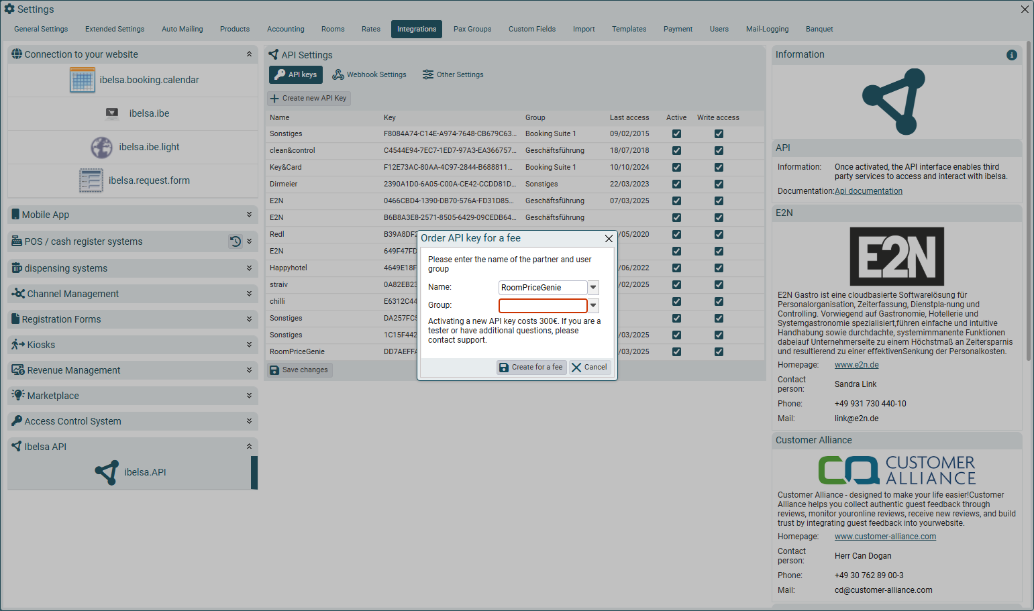Open the Name dropdown arrow in dialog
Viewport: 1034px width, 611px height.
593,287
